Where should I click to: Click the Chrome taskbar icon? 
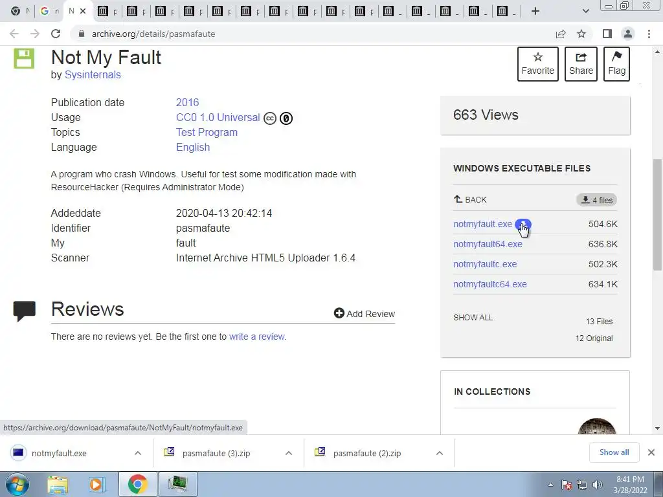[x=137, y=484]
